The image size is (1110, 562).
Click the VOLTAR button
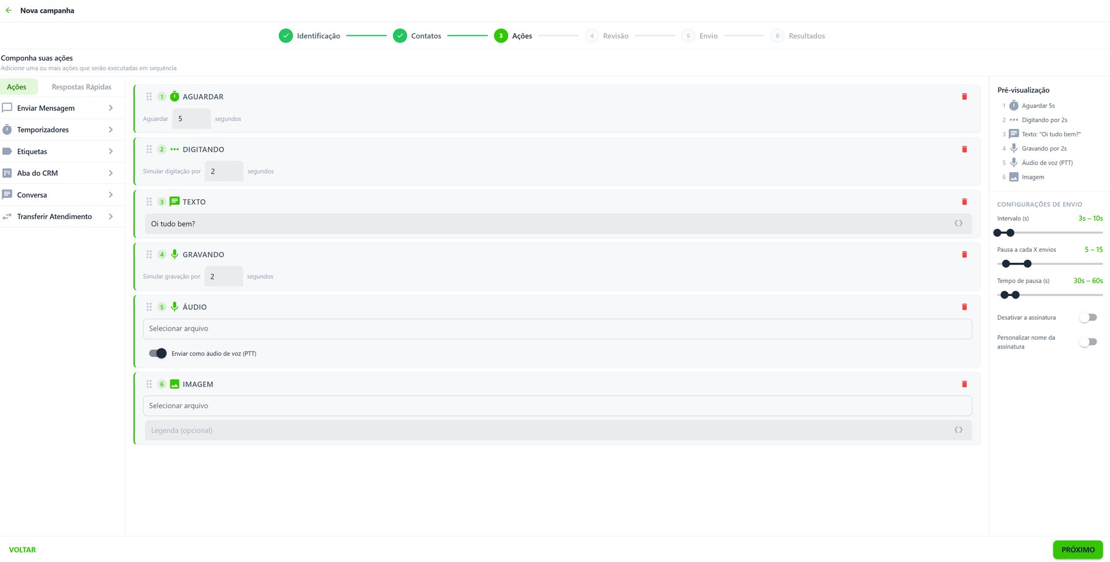pos(22,550)
